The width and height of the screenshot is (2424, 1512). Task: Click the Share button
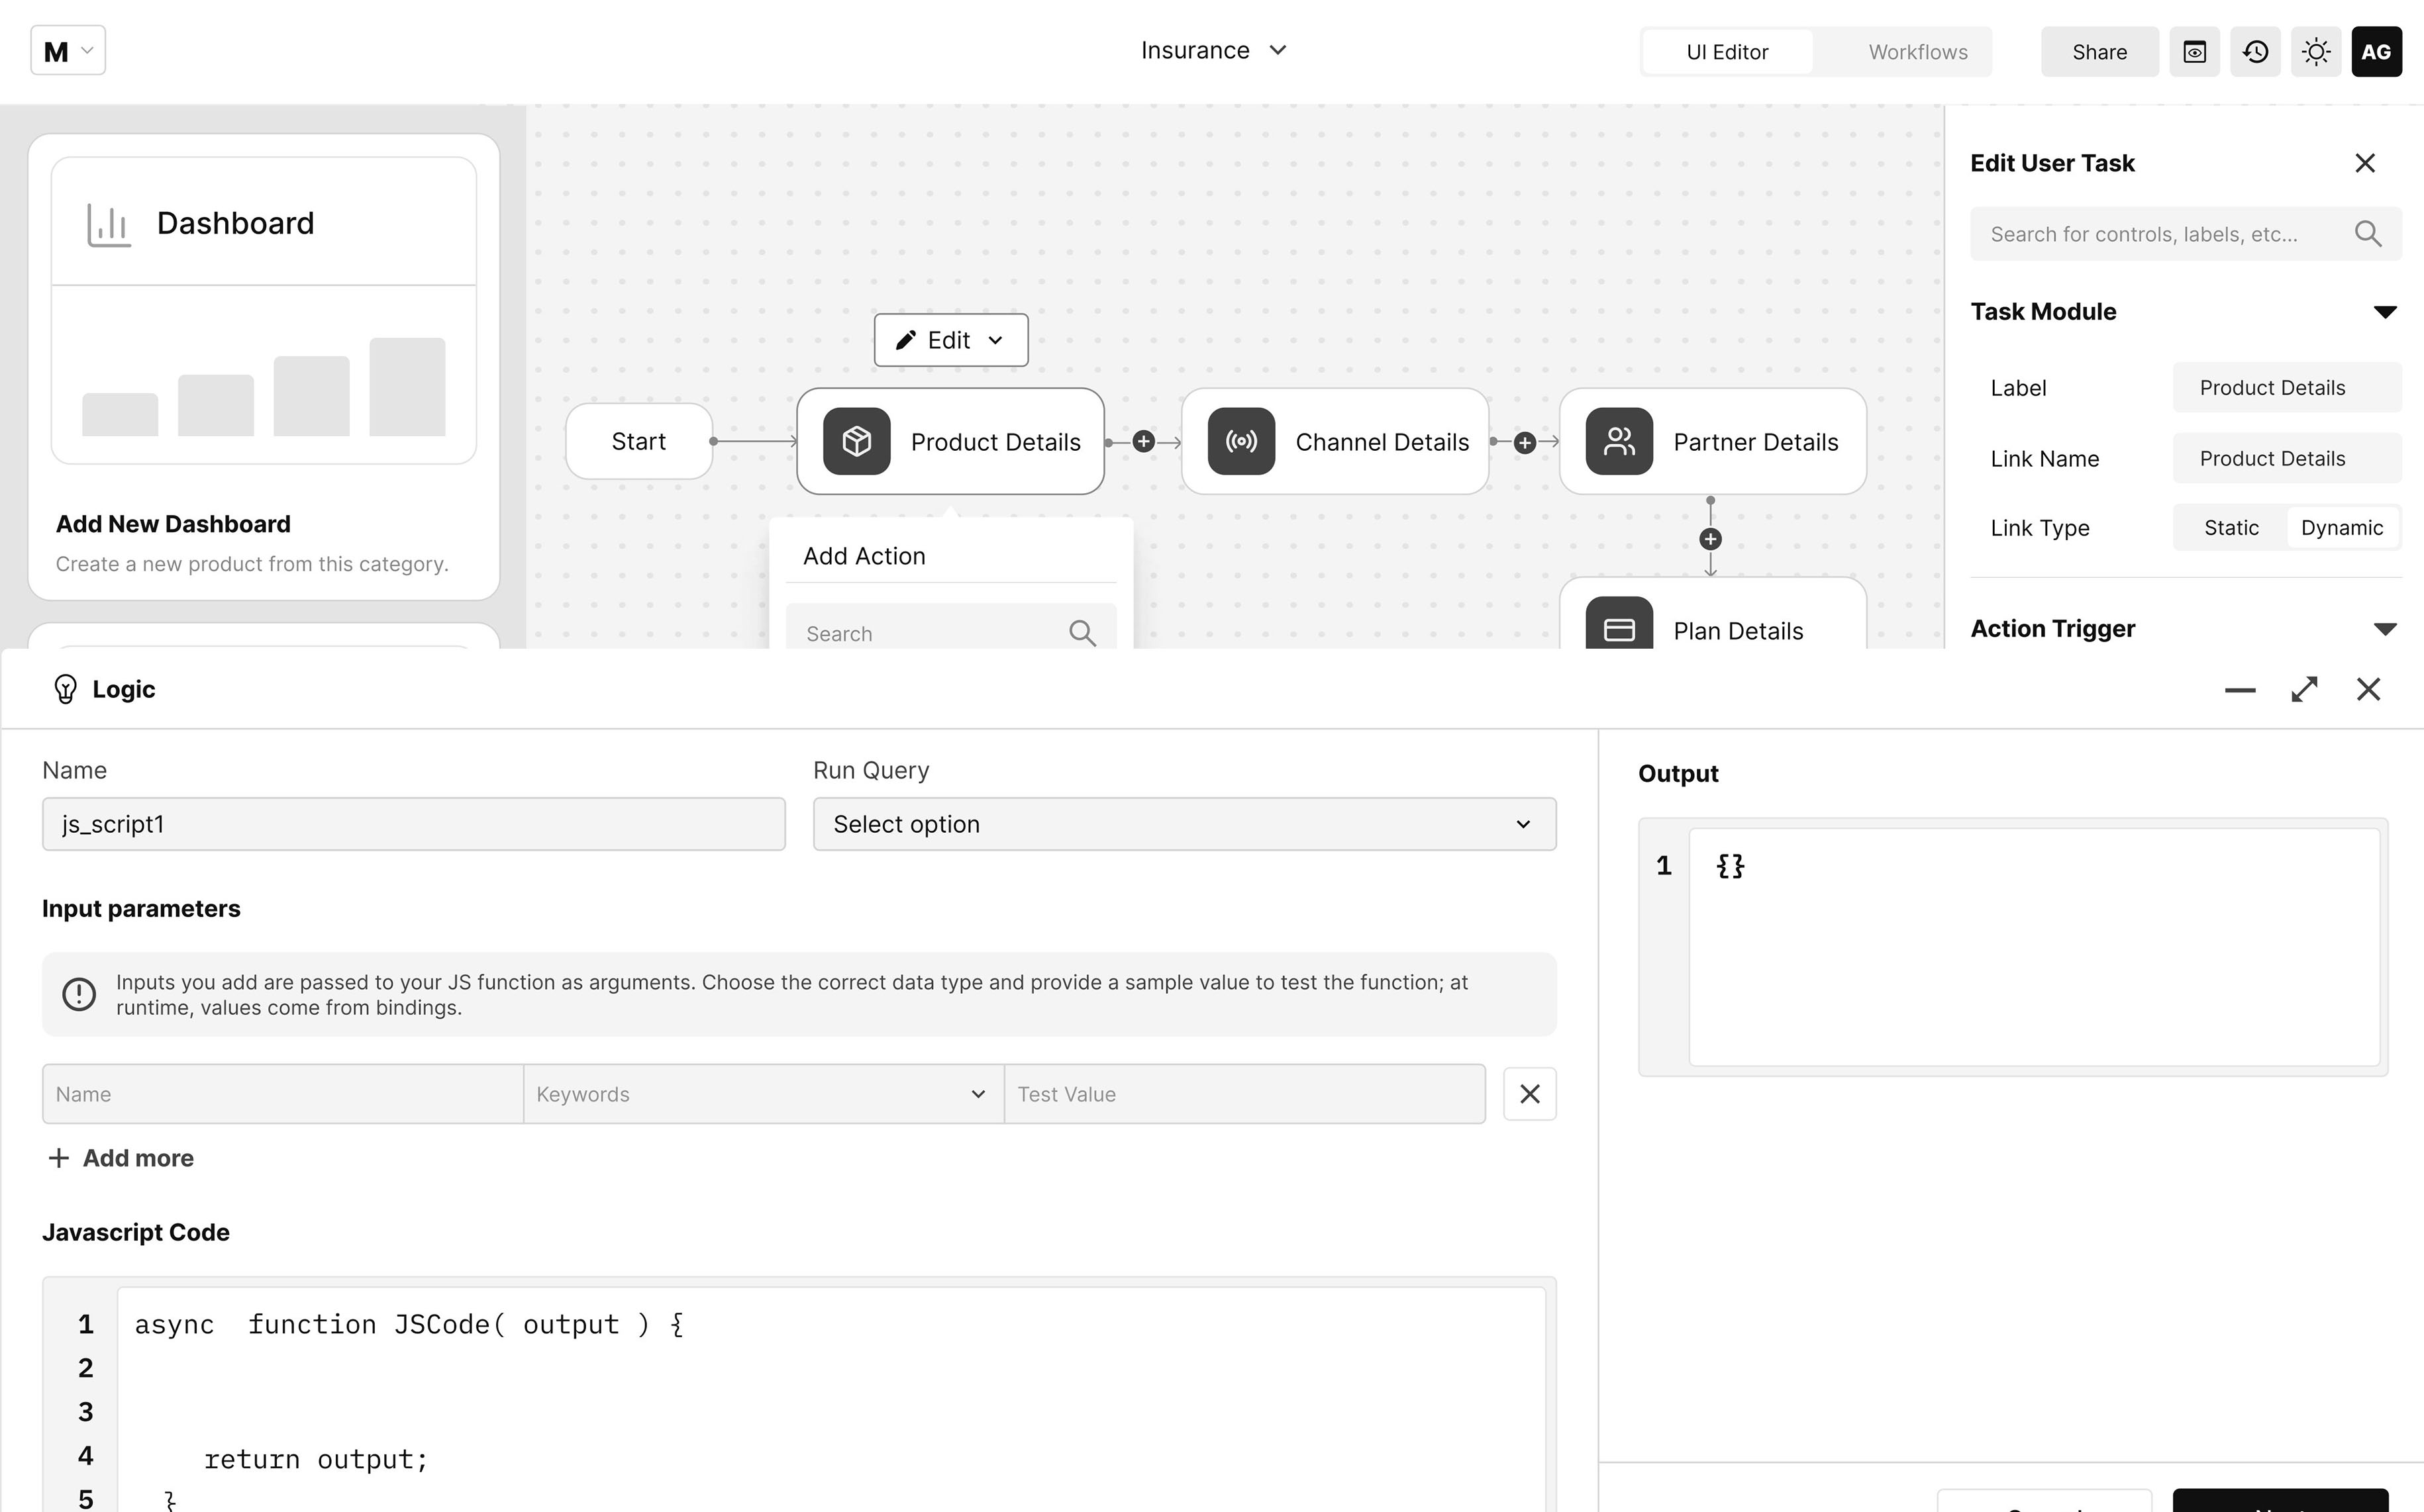coord(2099,51)
